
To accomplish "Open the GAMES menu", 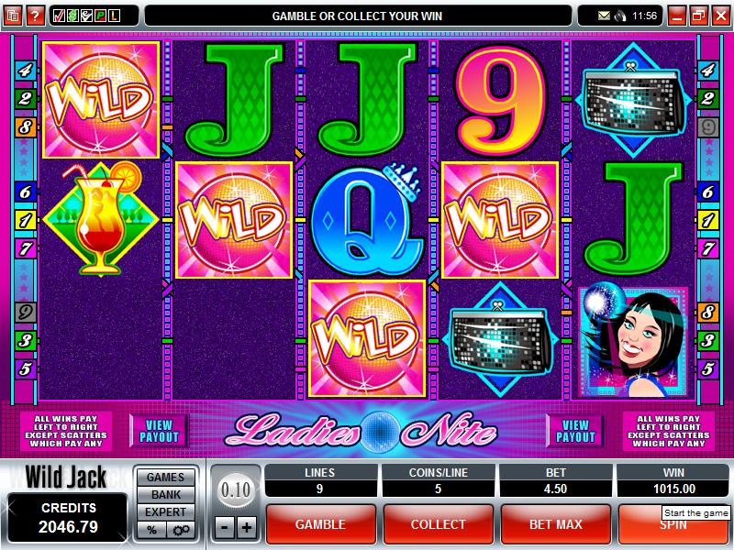I will [166, 477].
